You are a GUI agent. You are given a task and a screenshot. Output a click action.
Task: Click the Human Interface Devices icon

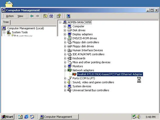69,50
